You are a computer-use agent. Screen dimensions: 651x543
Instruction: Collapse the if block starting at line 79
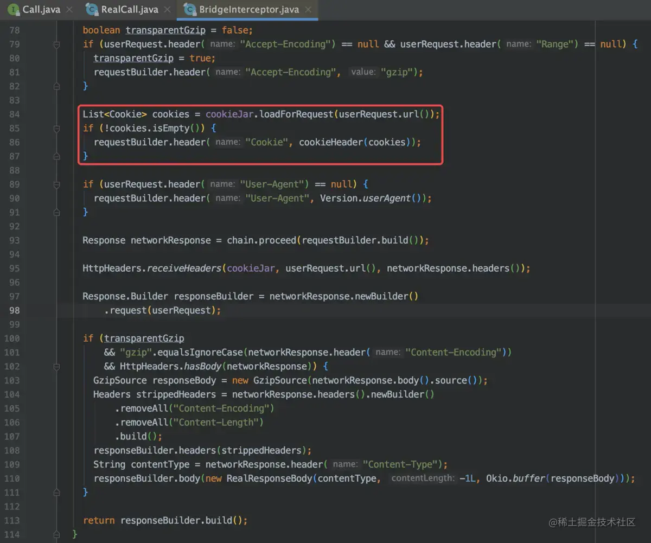point(56,44)
